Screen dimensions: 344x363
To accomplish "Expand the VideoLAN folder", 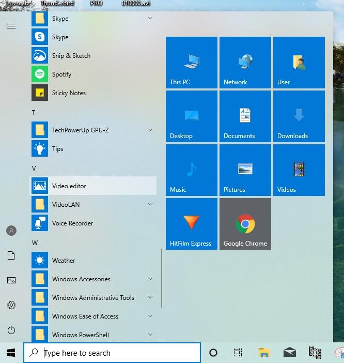I will point(150,204).
